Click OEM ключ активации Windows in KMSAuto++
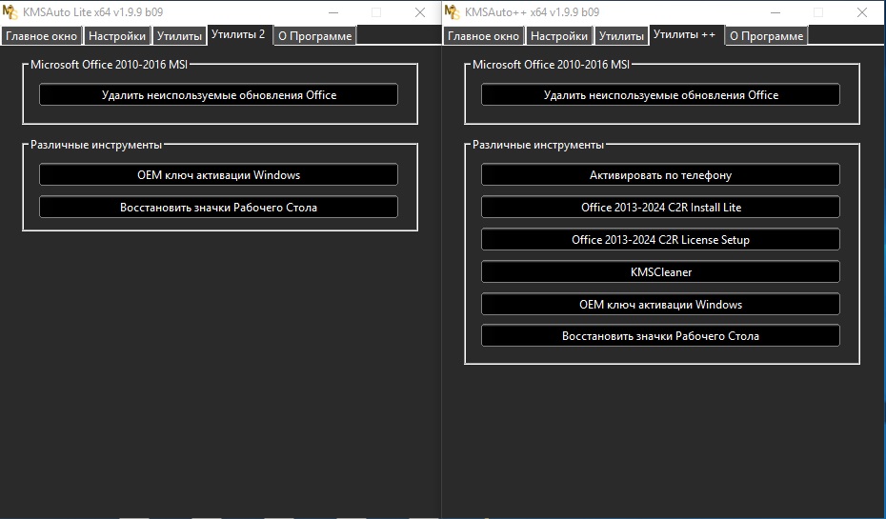The width and height of the screenshot is (886, 519). tap(660, 305)
